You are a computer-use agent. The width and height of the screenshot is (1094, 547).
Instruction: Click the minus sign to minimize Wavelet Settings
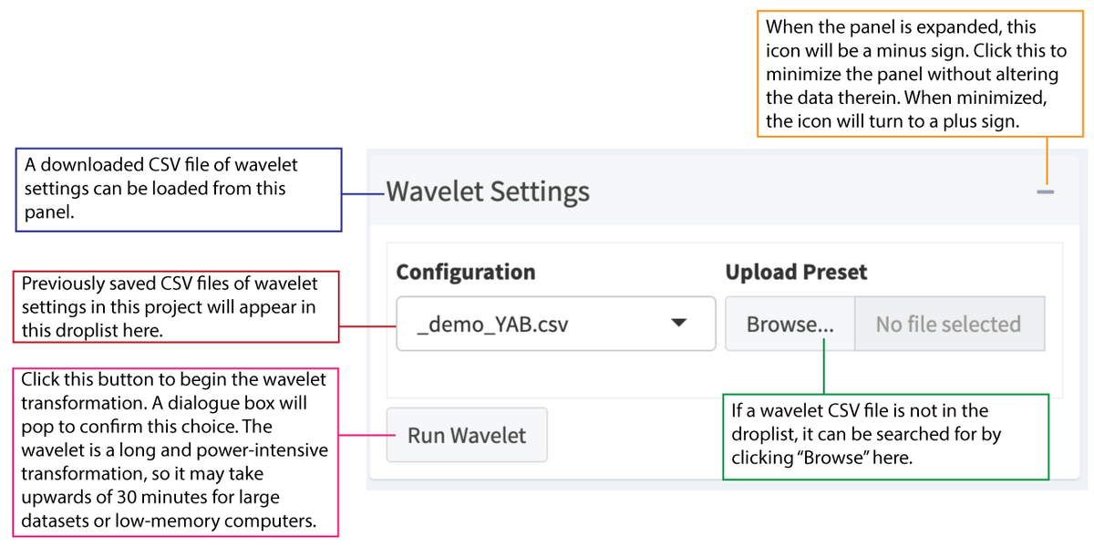click(1045, 191)
